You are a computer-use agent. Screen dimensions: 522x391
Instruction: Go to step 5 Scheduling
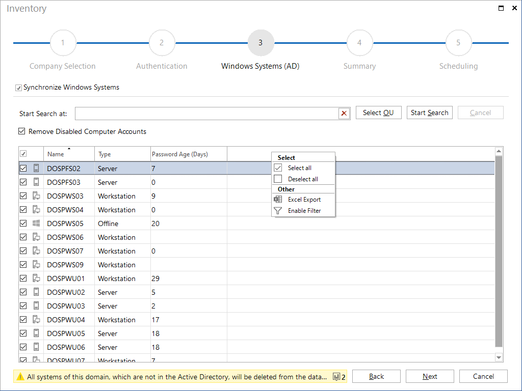pyautogui.click(x=458, y=43)
